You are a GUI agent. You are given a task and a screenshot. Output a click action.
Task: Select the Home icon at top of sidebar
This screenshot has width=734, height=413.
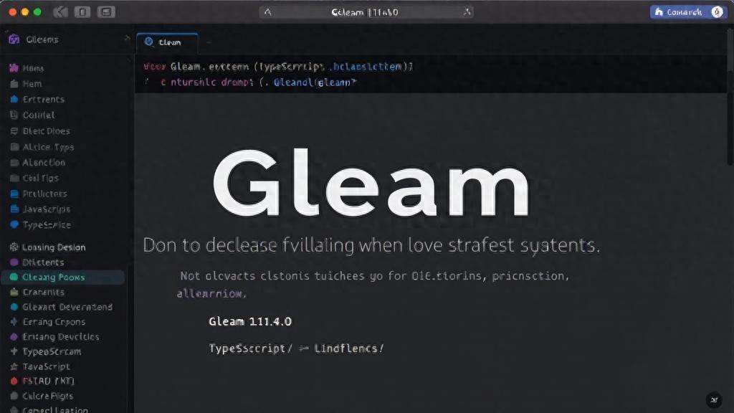[14, 68]
